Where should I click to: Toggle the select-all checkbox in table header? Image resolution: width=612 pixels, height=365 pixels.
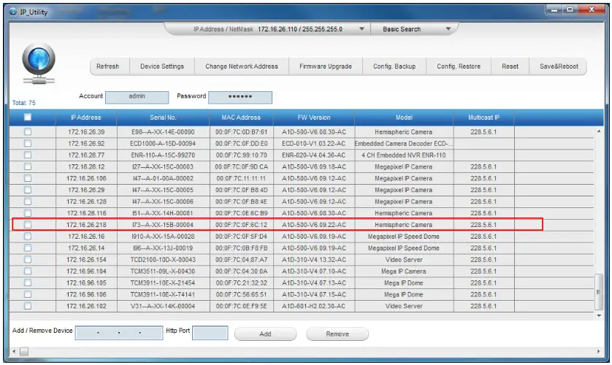point(28,117)
